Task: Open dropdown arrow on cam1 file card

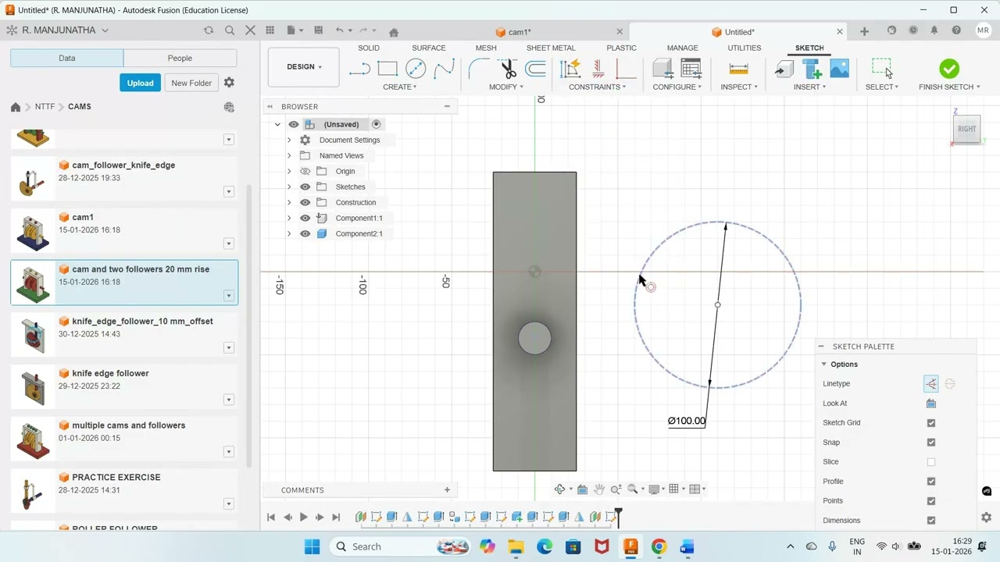Action: (229, 244)
